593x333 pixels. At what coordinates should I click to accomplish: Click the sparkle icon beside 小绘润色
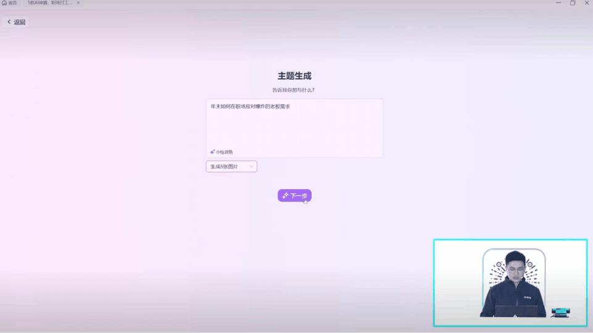click(x=212, y=152)
